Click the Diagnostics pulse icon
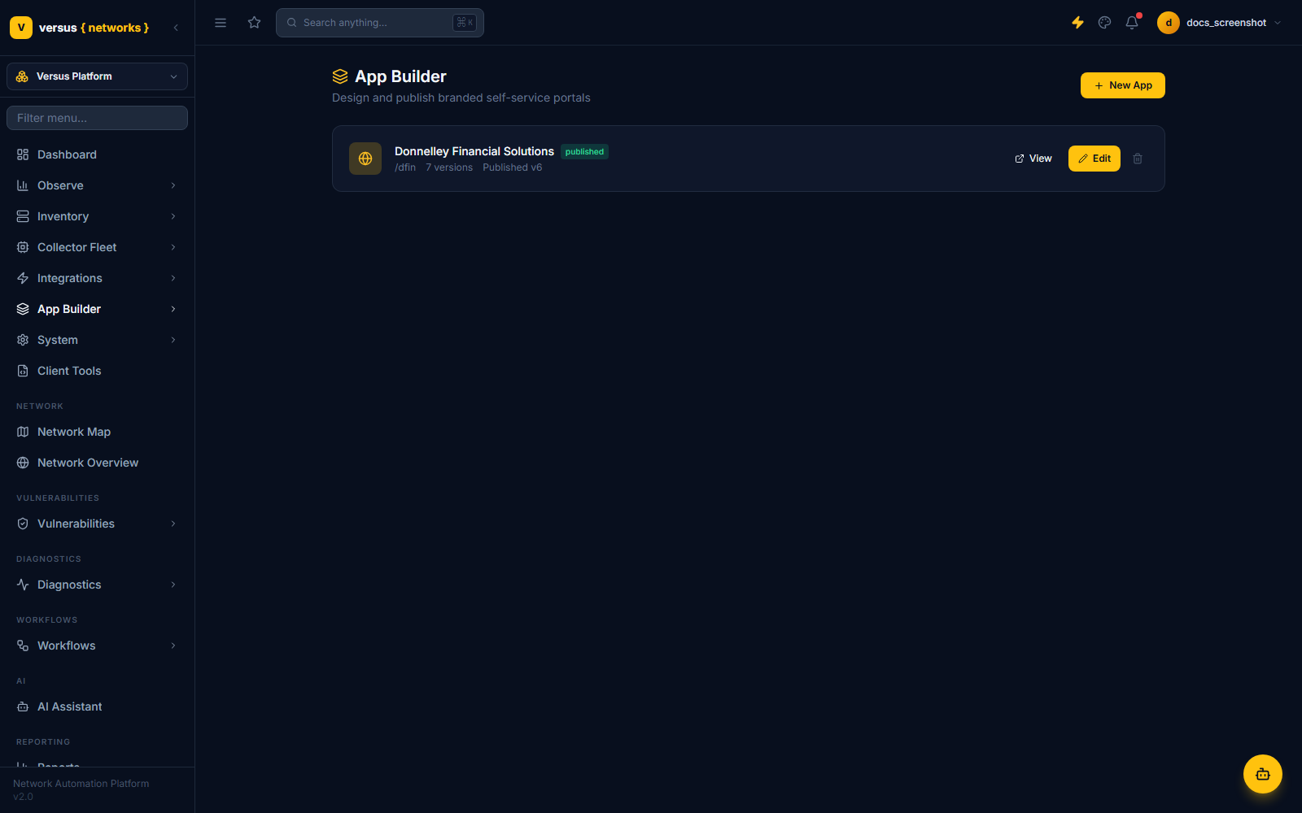The image size is (1302, 813). point(23,585)
